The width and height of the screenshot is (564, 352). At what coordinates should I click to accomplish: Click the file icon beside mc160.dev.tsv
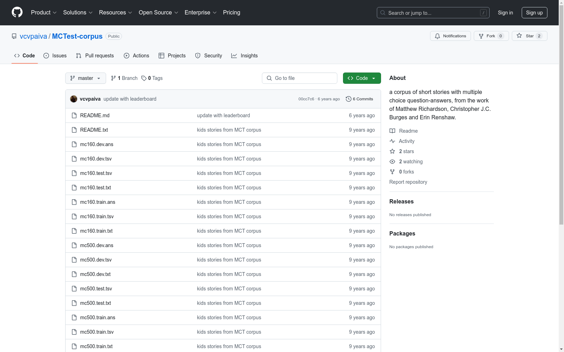pos(74,159)
